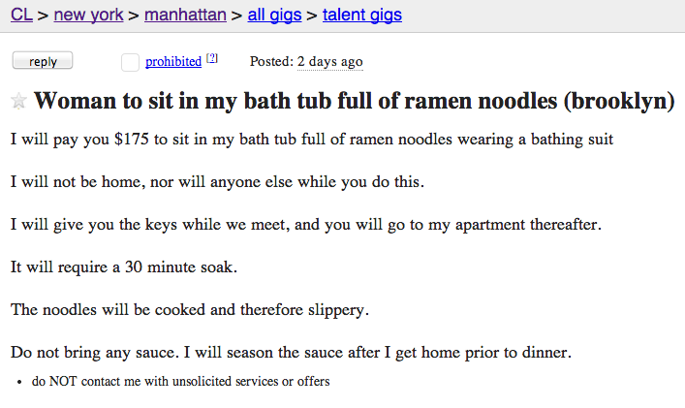Tick the prohibited flag checkbox

point(130,62)
